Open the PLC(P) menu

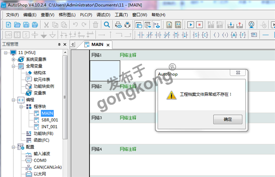86,15
